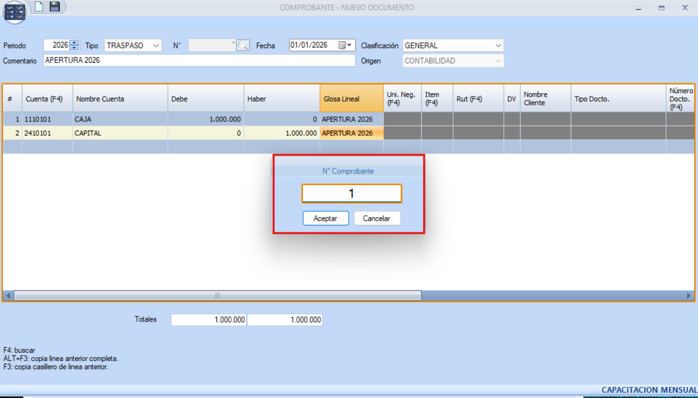Expand the Origen CONTABILIDAD dropdown
This screenshot has width=698, height=398.
(498, 61)
